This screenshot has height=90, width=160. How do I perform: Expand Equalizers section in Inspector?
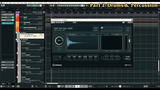[2, 17]
